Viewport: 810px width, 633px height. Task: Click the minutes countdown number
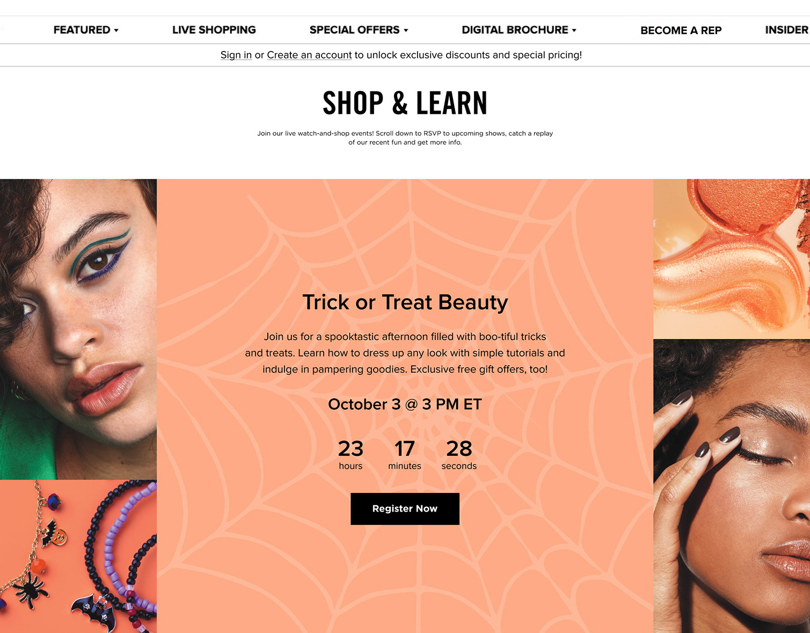(405, 449)
